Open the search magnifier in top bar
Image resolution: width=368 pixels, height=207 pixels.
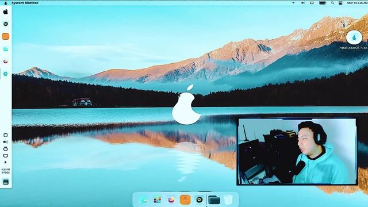tap(332, 3)
